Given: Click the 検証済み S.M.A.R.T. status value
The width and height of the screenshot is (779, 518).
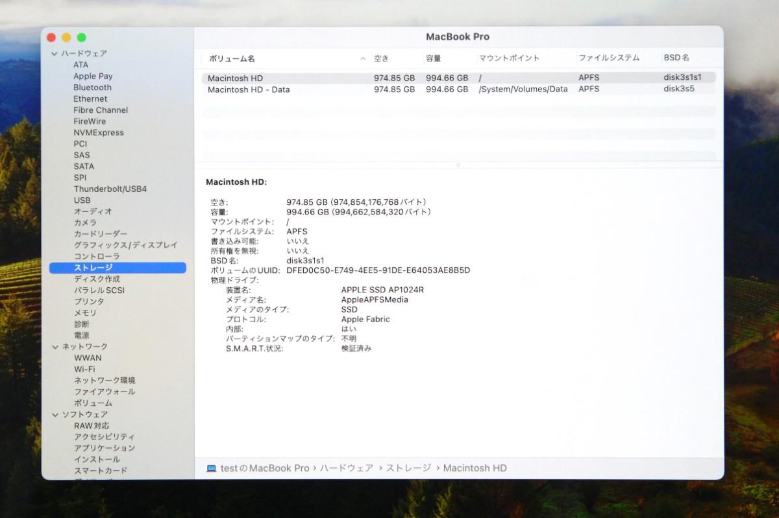Looking at the screenshot, I should [x=356, y=348].
